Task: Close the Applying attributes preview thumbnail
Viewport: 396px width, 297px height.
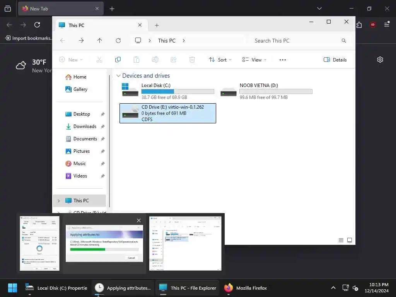Action: pos(139,220)
